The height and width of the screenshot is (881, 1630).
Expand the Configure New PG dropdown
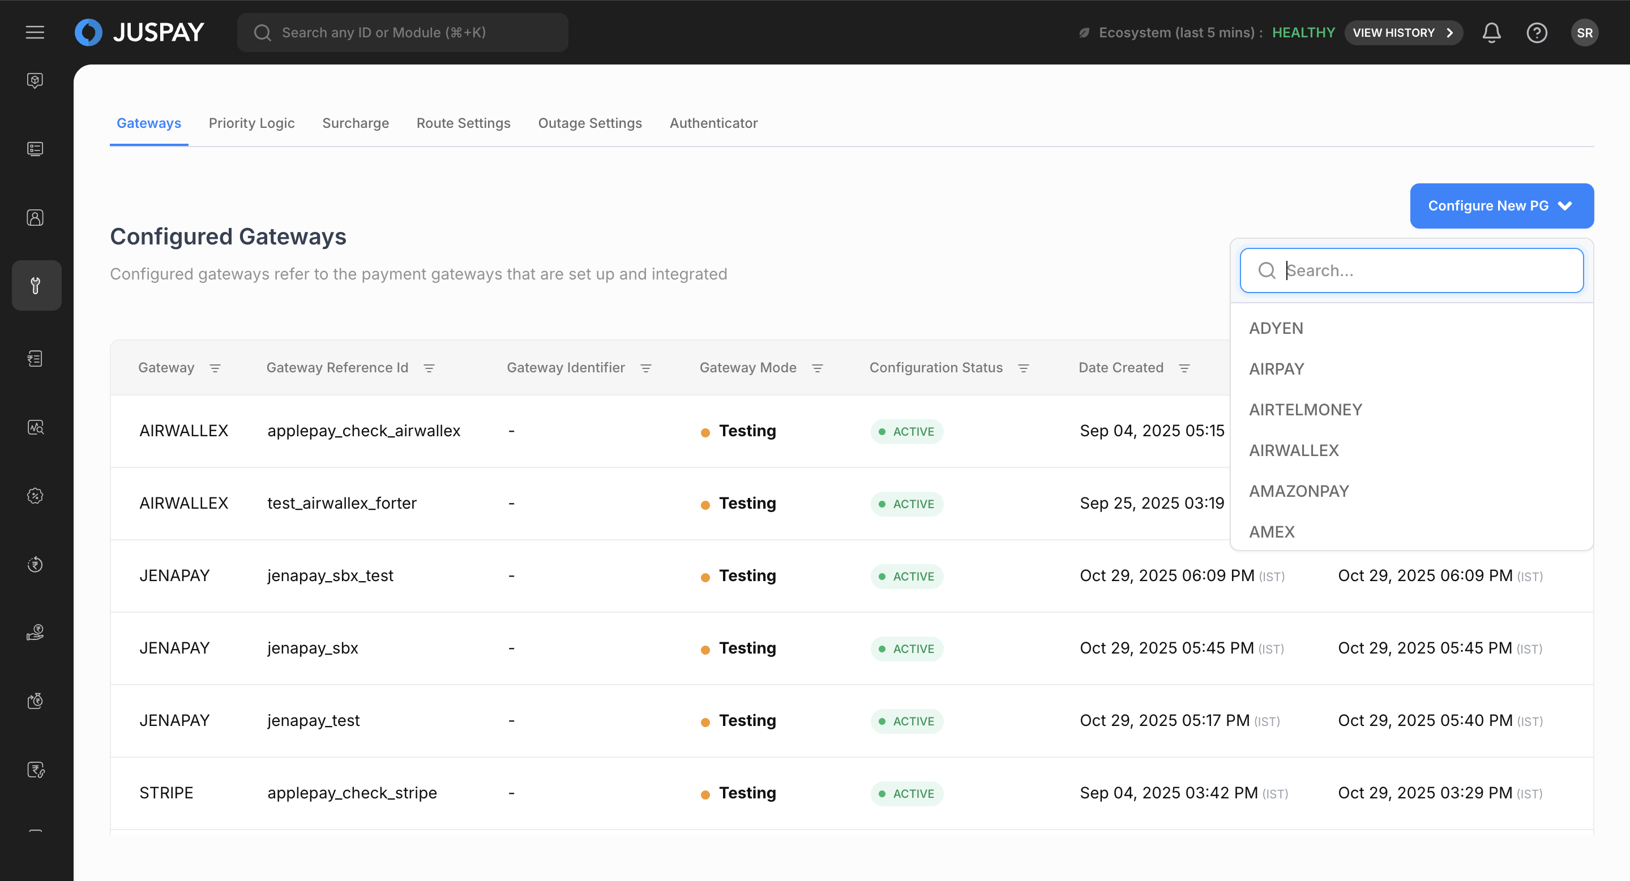pyautogui.click(x=1501, y=205)
